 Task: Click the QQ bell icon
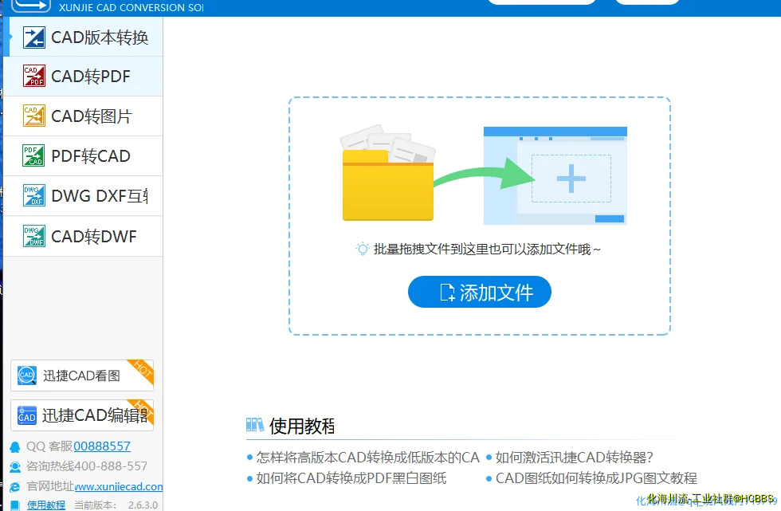15,446
